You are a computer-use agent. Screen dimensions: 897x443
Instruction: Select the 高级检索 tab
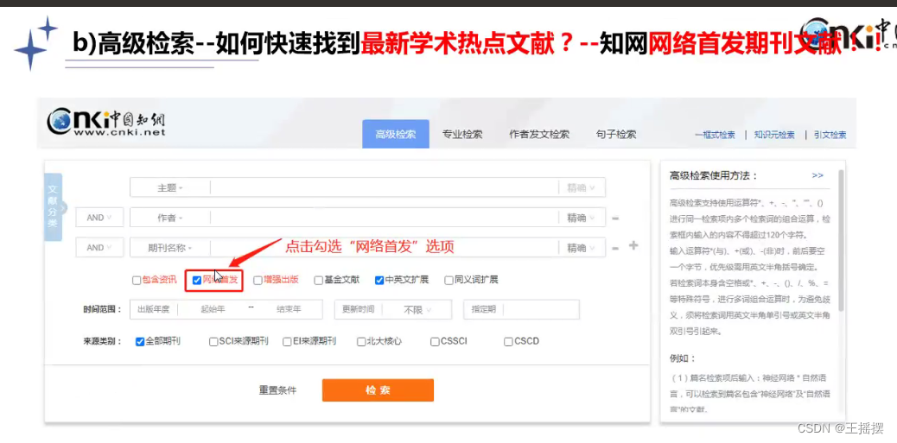click(395, 135)
